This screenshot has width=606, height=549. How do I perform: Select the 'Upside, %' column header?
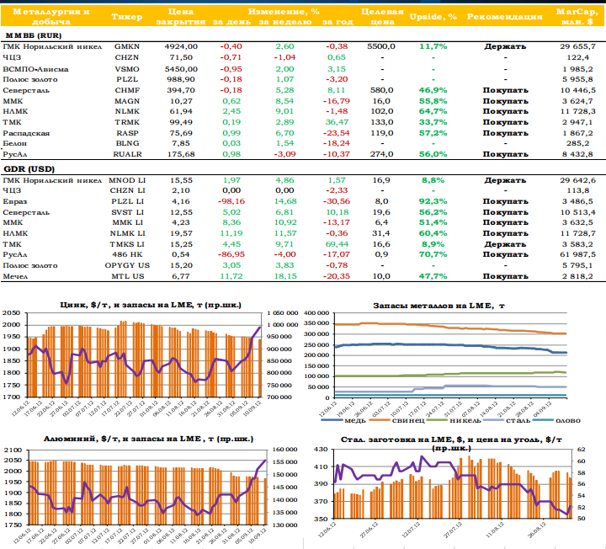(x=433, y=17)
